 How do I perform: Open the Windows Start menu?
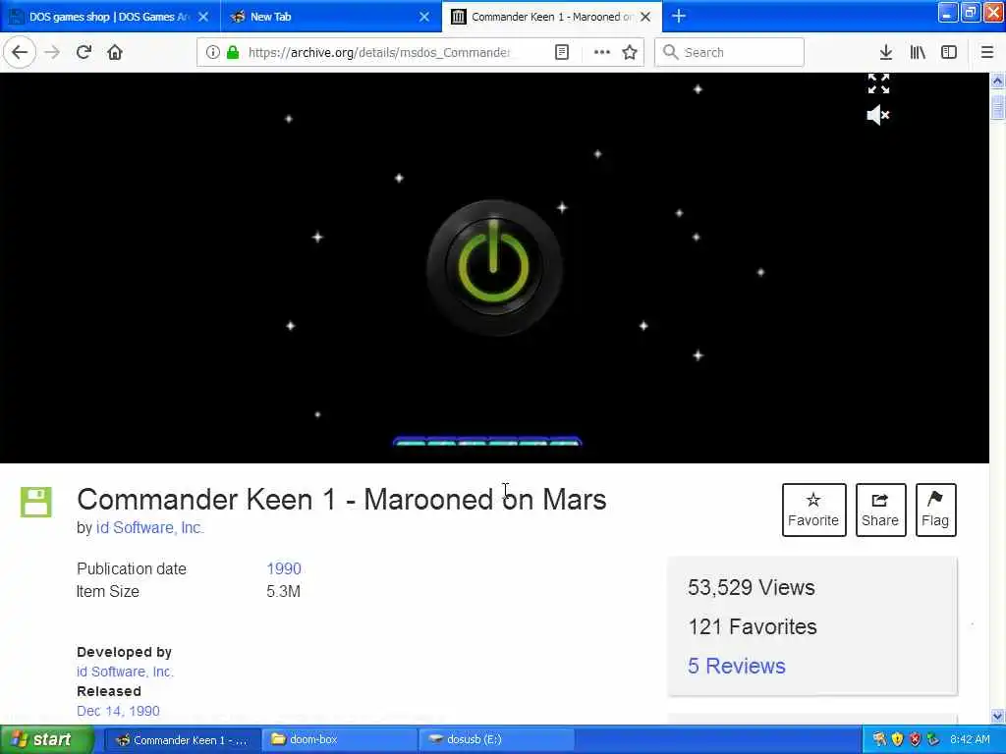[46, 739]
